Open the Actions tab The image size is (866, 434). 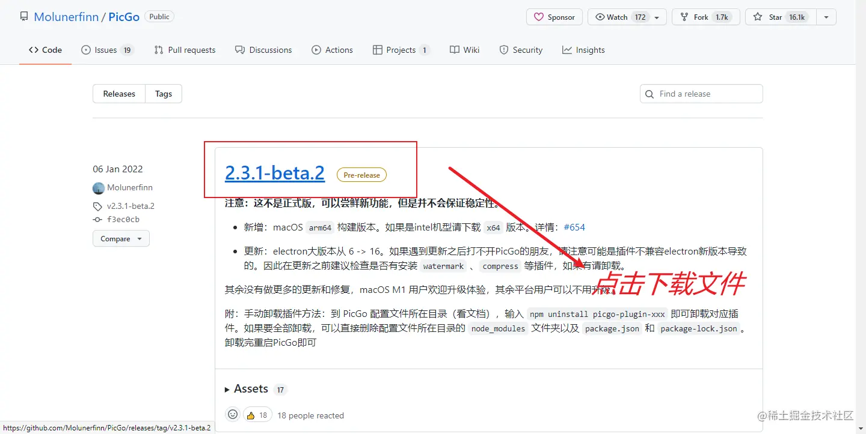click(x=332, y=50)
